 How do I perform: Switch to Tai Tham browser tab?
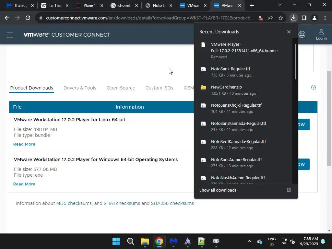(x=54, y=6)
